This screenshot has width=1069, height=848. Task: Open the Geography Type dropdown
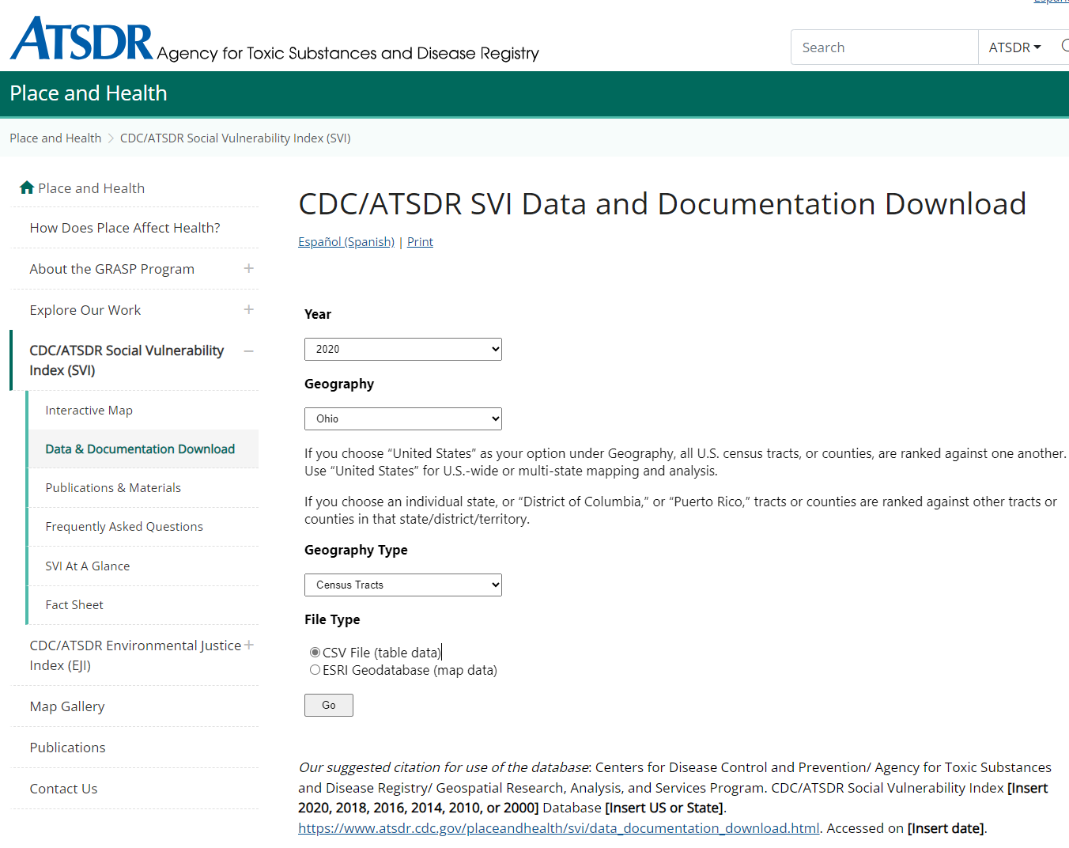[403, 585]
